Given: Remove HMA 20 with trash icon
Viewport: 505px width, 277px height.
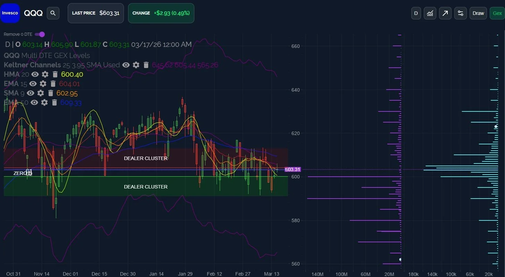Looking at the screenshot, I should point(55,74).
